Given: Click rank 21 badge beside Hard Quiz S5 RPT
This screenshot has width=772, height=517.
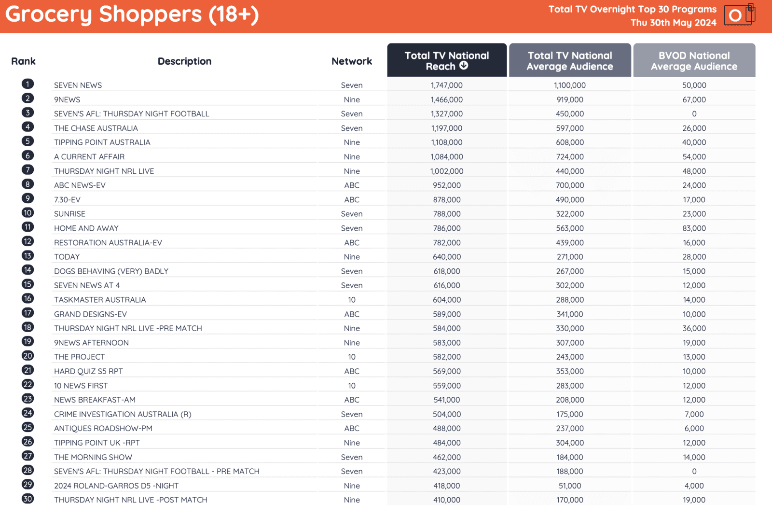Looking at the screenshot, I should point(28,370).
